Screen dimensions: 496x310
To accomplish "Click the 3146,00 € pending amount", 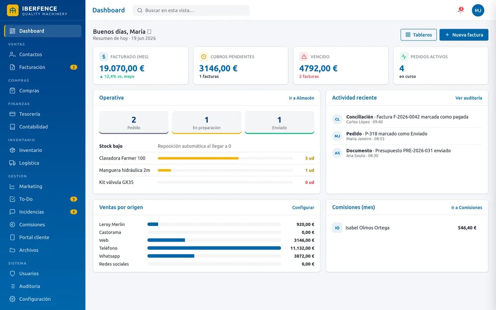I will tap(218, 68).
